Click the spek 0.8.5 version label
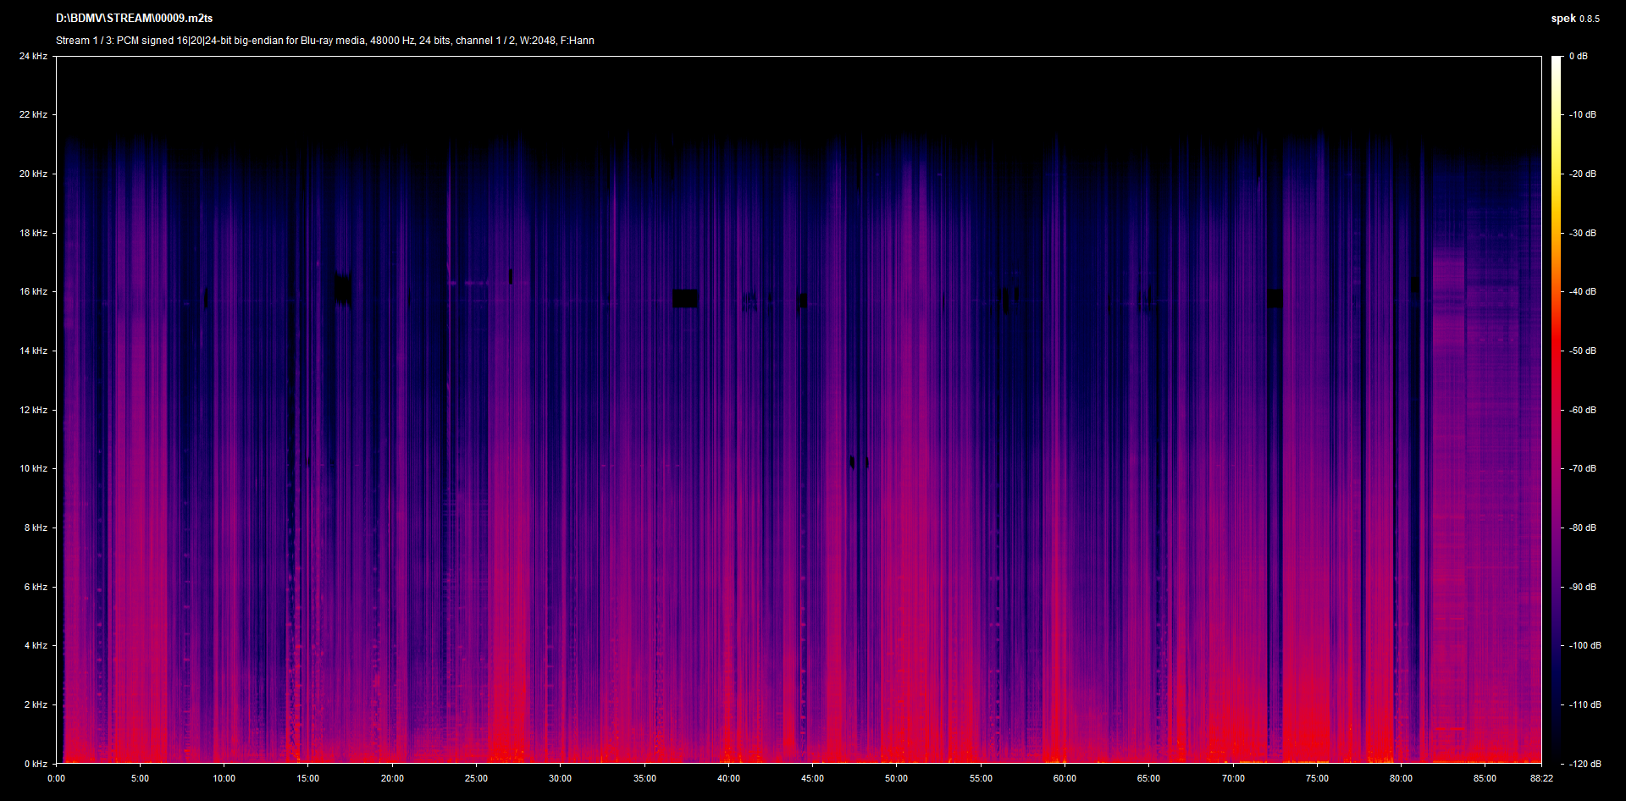The height and width of the screenshot is (801, 1626). point(1574,19)
